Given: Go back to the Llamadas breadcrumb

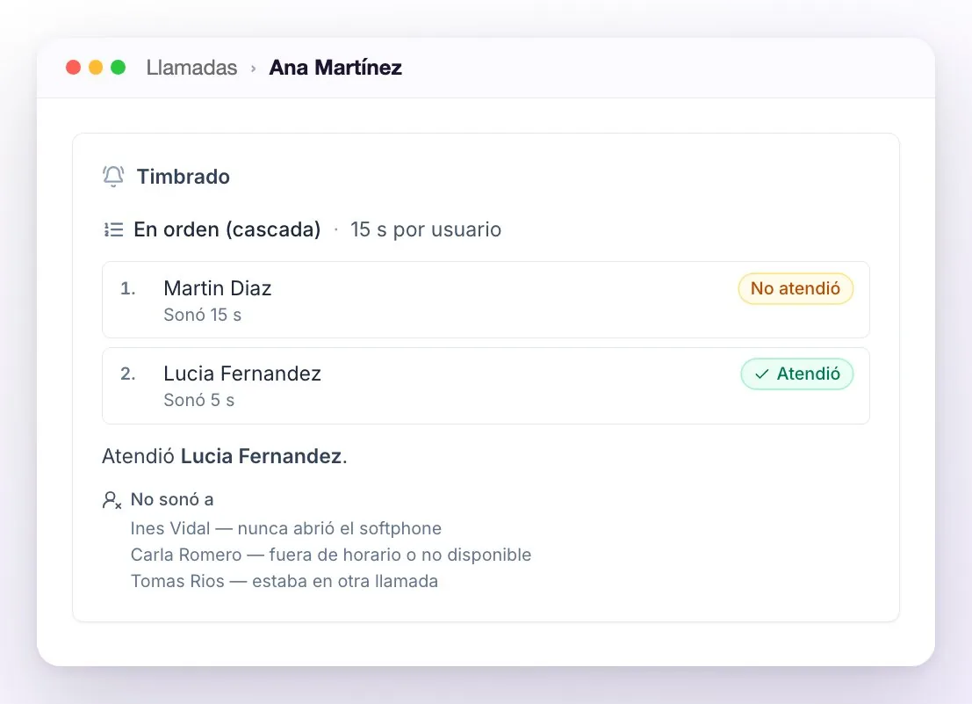Looking at the screenshot, I should 191,67.
